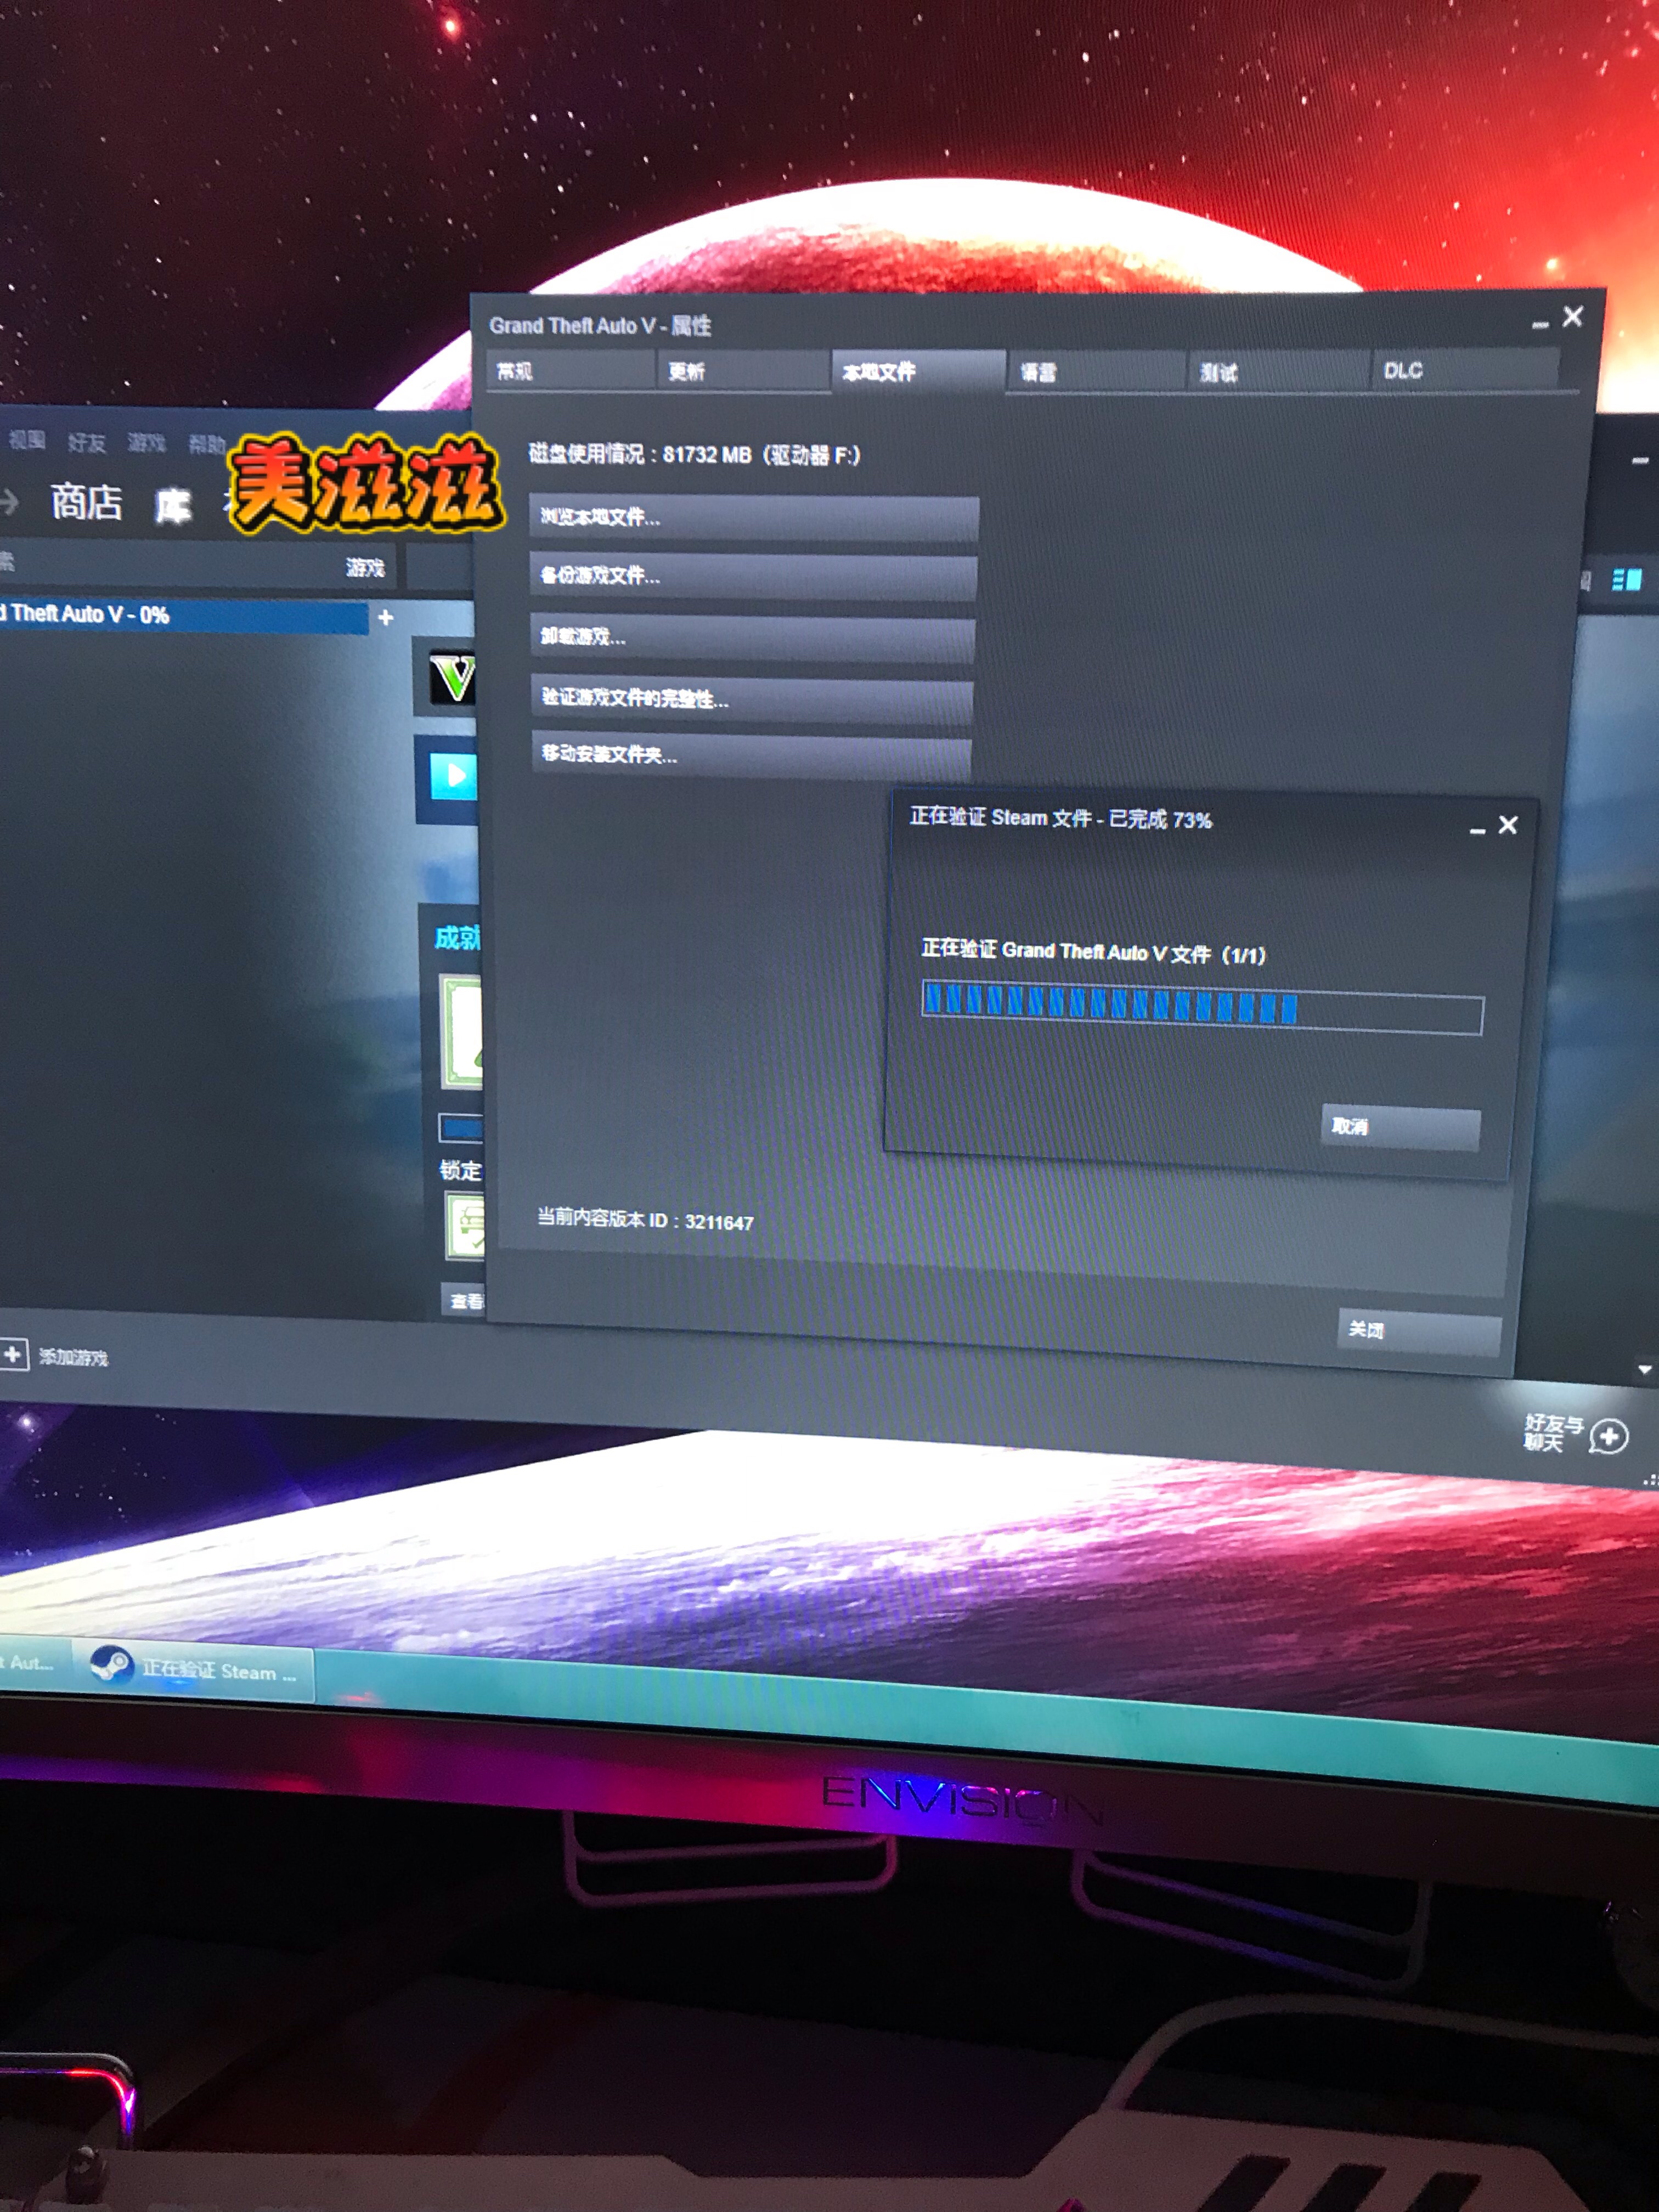Image resolution: width=1659 pixels, height=2212 pixels.
Task: Click the unlocked achievement thumbnail under 成就
Action: [462, 1033]
